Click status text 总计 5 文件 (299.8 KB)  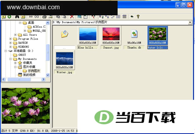click(18, 131)
